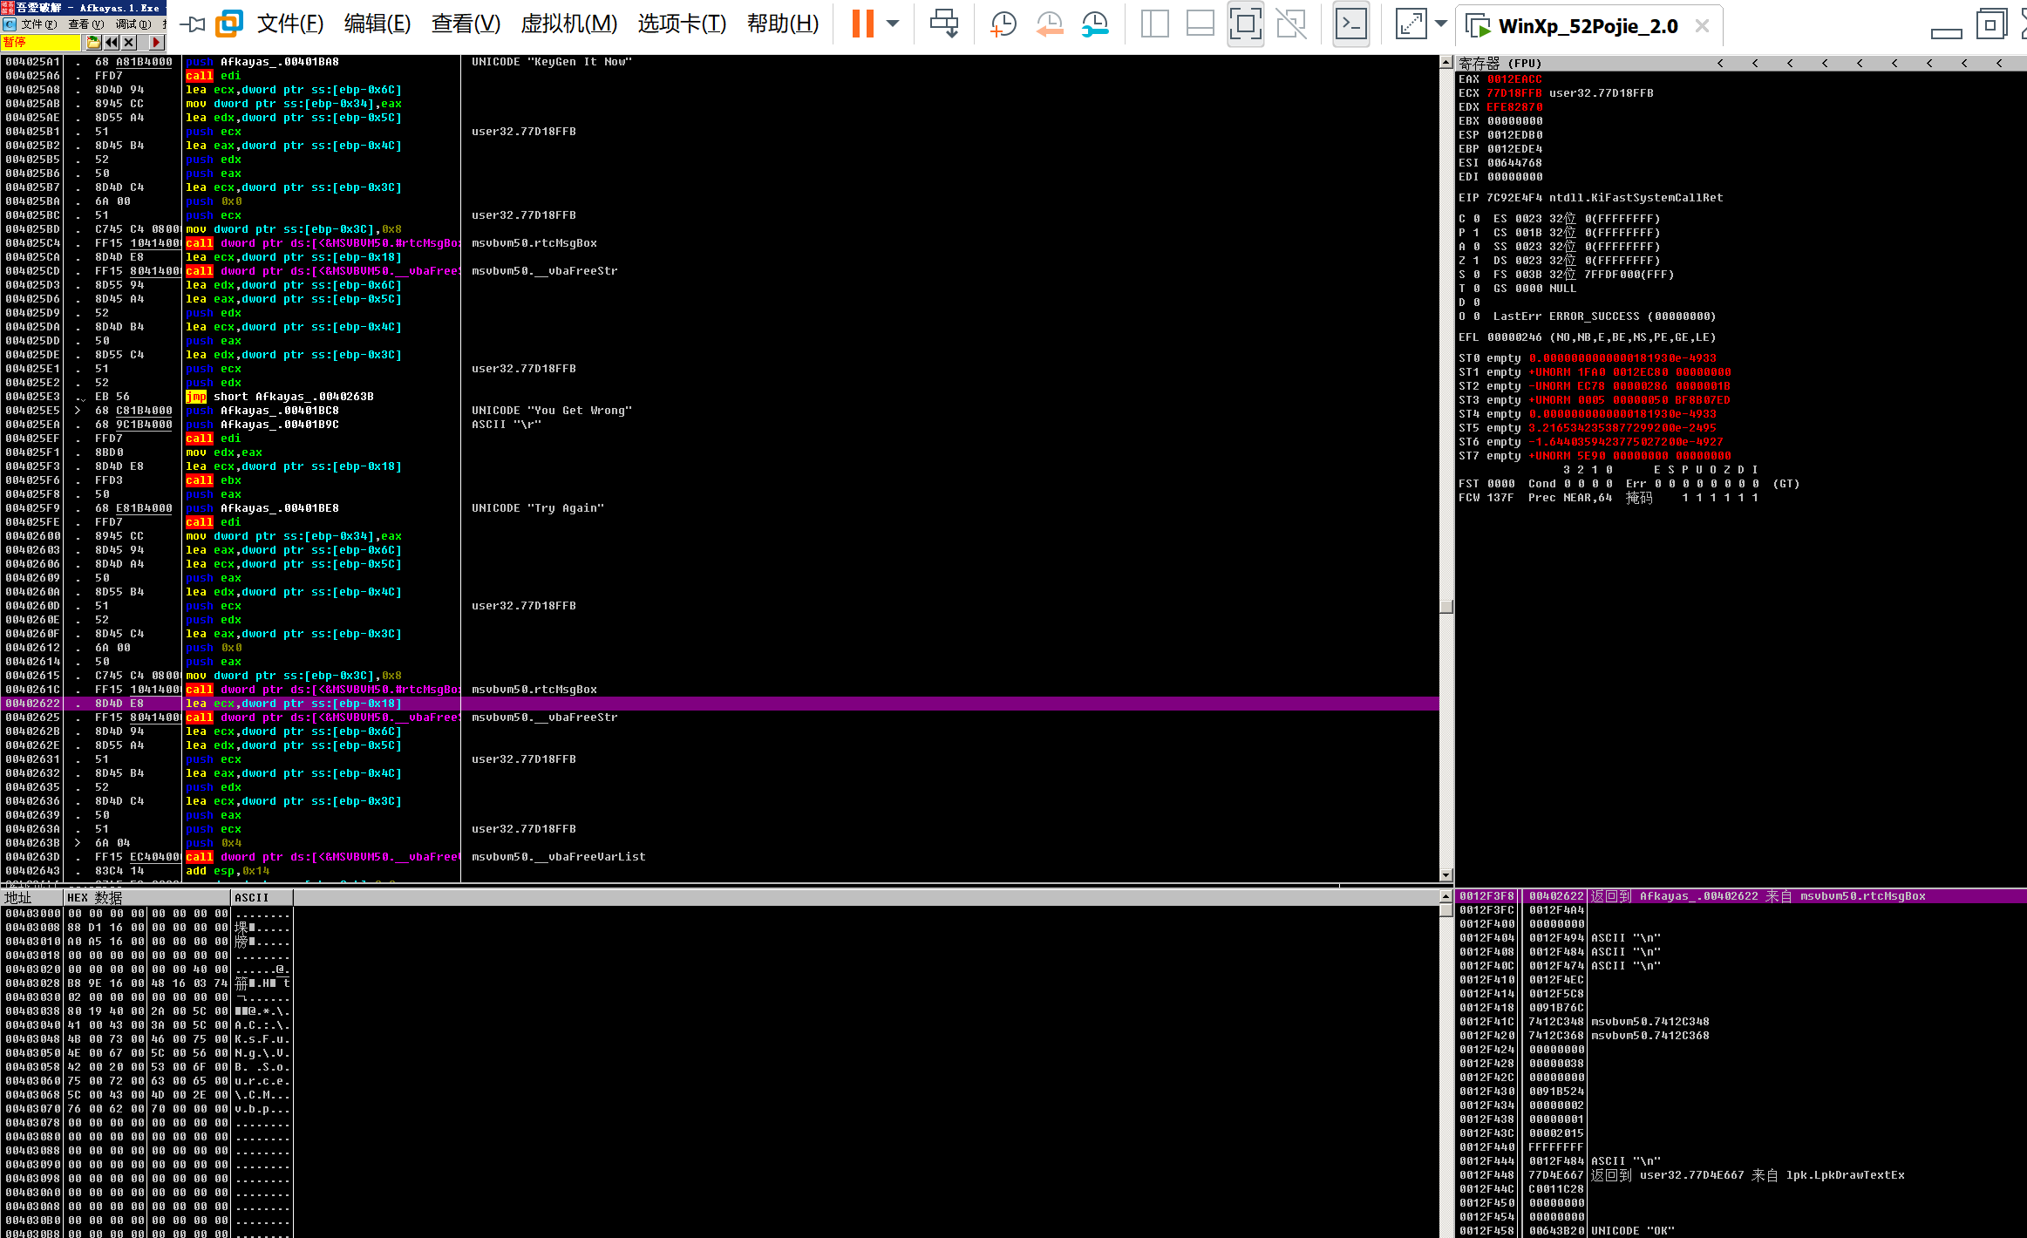Pause the virtual machine with the orange button

click(862, 24)
